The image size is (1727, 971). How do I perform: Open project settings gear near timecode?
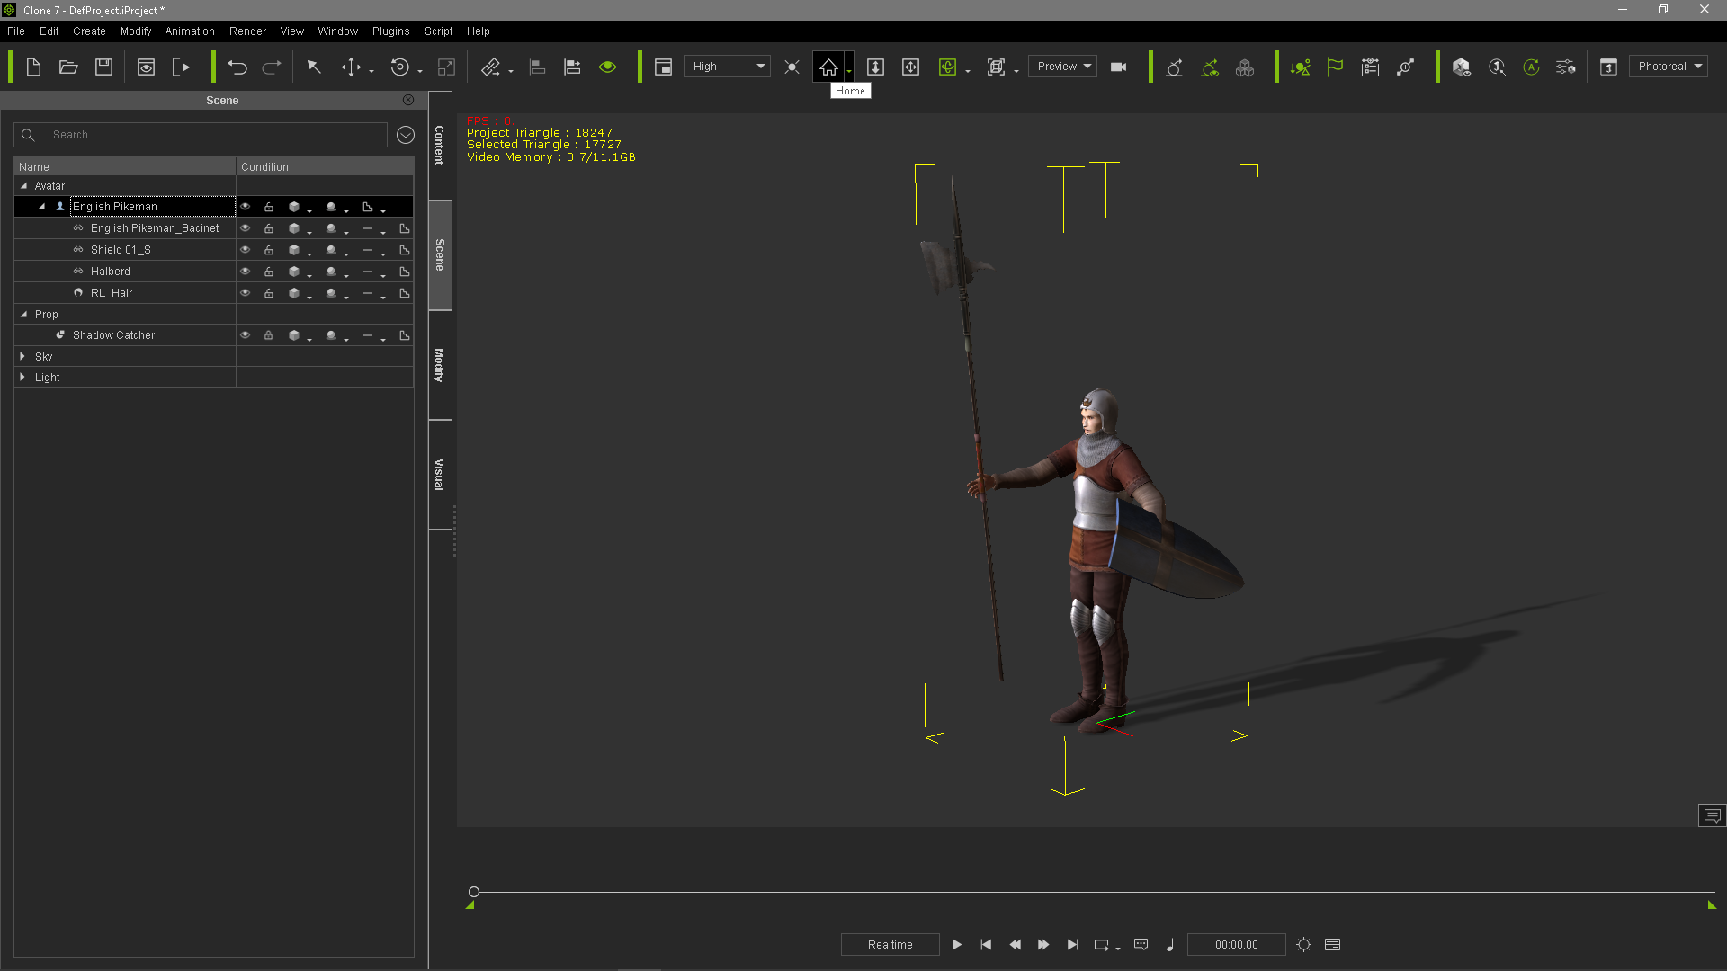(1303, 944)
